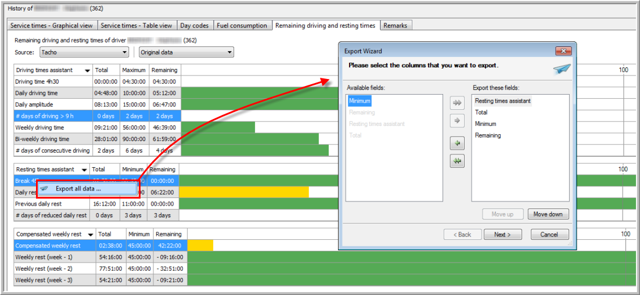Click the Move down button

pos(548,214)
